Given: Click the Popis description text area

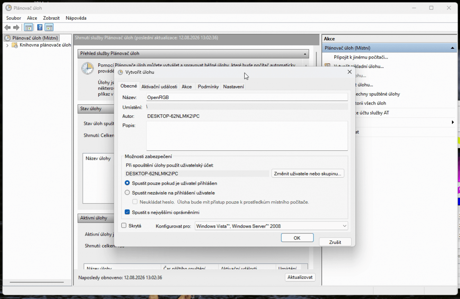Looking at the screenshot, I should [x=247, y=135].
